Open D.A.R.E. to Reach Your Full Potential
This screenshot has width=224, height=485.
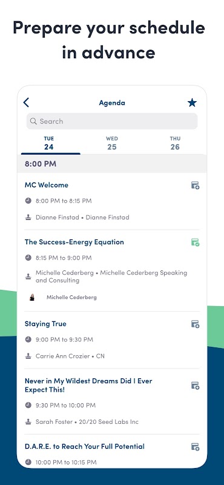85,446
